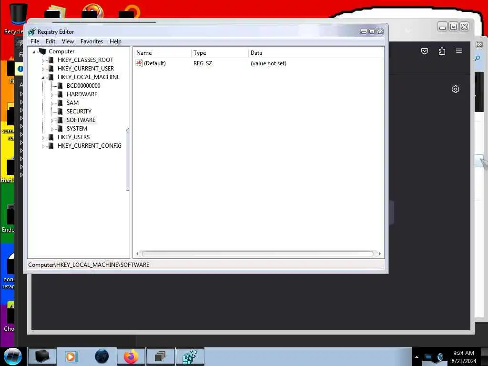Click the values pane horizontal scrollbar track
Viewport: 488px width, 366px height.
pyautogui.click(x=257, y=254)
